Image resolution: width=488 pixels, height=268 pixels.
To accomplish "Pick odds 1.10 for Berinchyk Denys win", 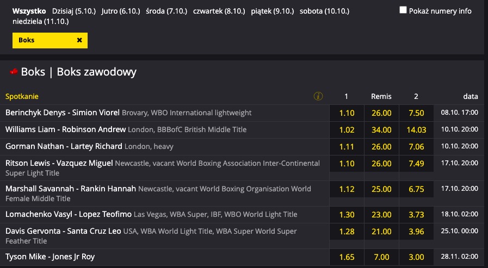I will [347, 113].
